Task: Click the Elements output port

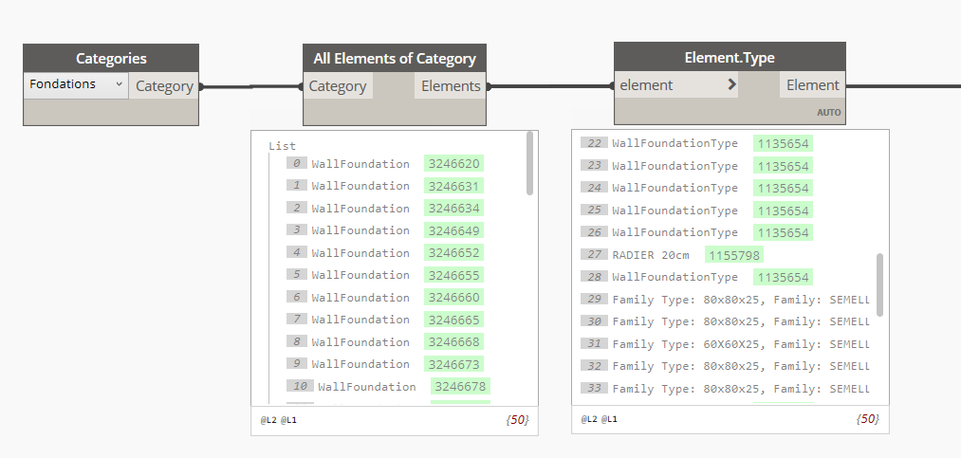Action: 451,86
